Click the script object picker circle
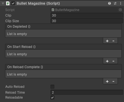The width and height of the screenshot is (124, 102). click(120, 10)
